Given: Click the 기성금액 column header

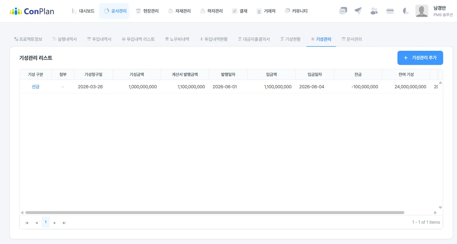Looking at the screenshot, I should coord(137,75).
